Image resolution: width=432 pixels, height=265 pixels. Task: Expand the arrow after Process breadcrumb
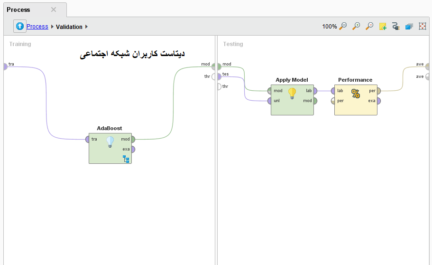coord(52,27)
